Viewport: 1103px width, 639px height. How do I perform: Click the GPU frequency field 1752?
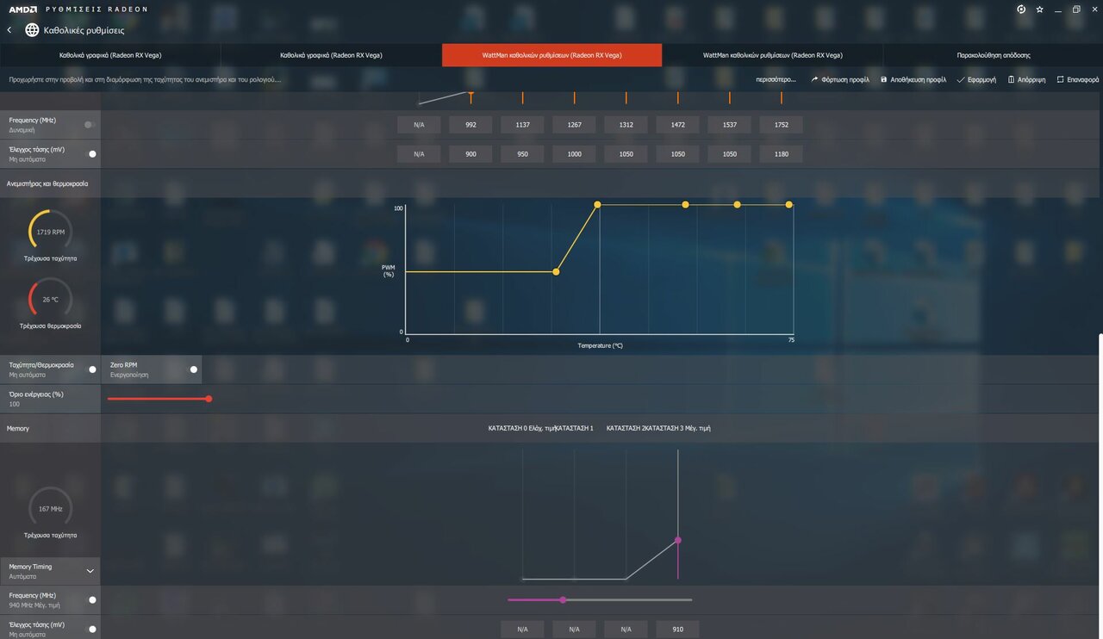tap(781, 125)
